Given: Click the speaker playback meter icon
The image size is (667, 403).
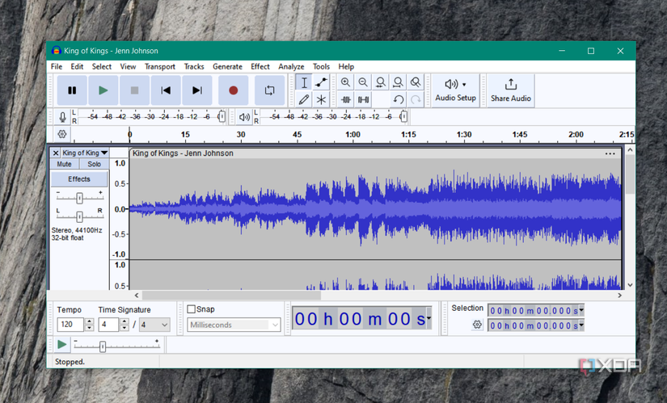Looking at the screenshot, I should click(243, 117).
